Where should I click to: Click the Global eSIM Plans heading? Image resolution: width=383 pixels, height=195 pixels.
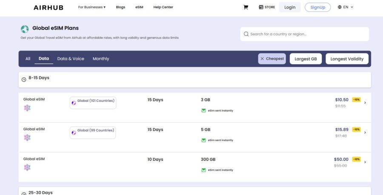(x=55, y=28)
